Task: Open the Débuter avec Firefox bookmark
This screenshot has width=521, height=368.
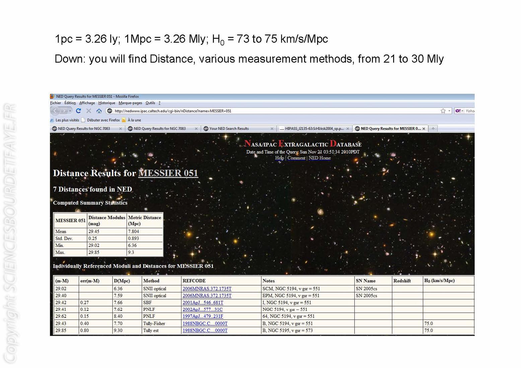Action: [x=100, y=120]
